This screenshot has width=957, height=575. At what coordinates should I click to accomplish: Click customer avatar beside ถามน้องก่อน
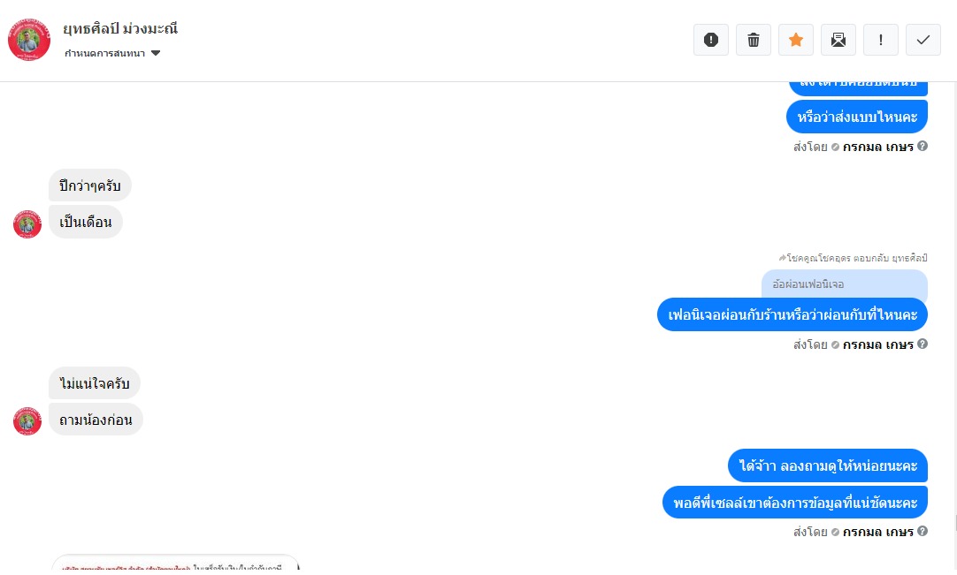[27, 421]
